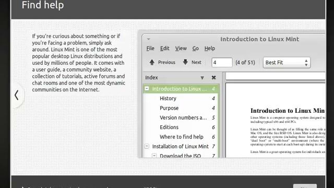This screenshot has height=188, width=334.
Task: Collapse the Download the ISO node
Action: pyautogui.click(x=154, y=156)
